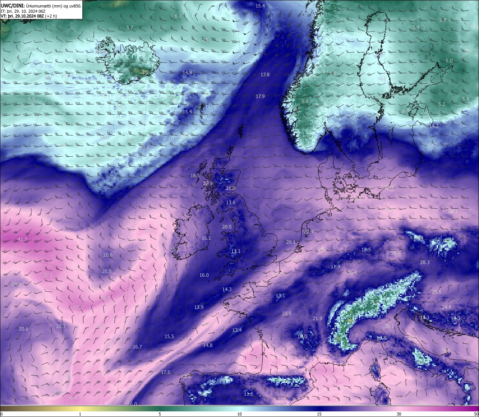479x417 pixels.
Task: Click the 10.3 value over the Balkans
Action: pyautogui.click(x=455, y=318)
